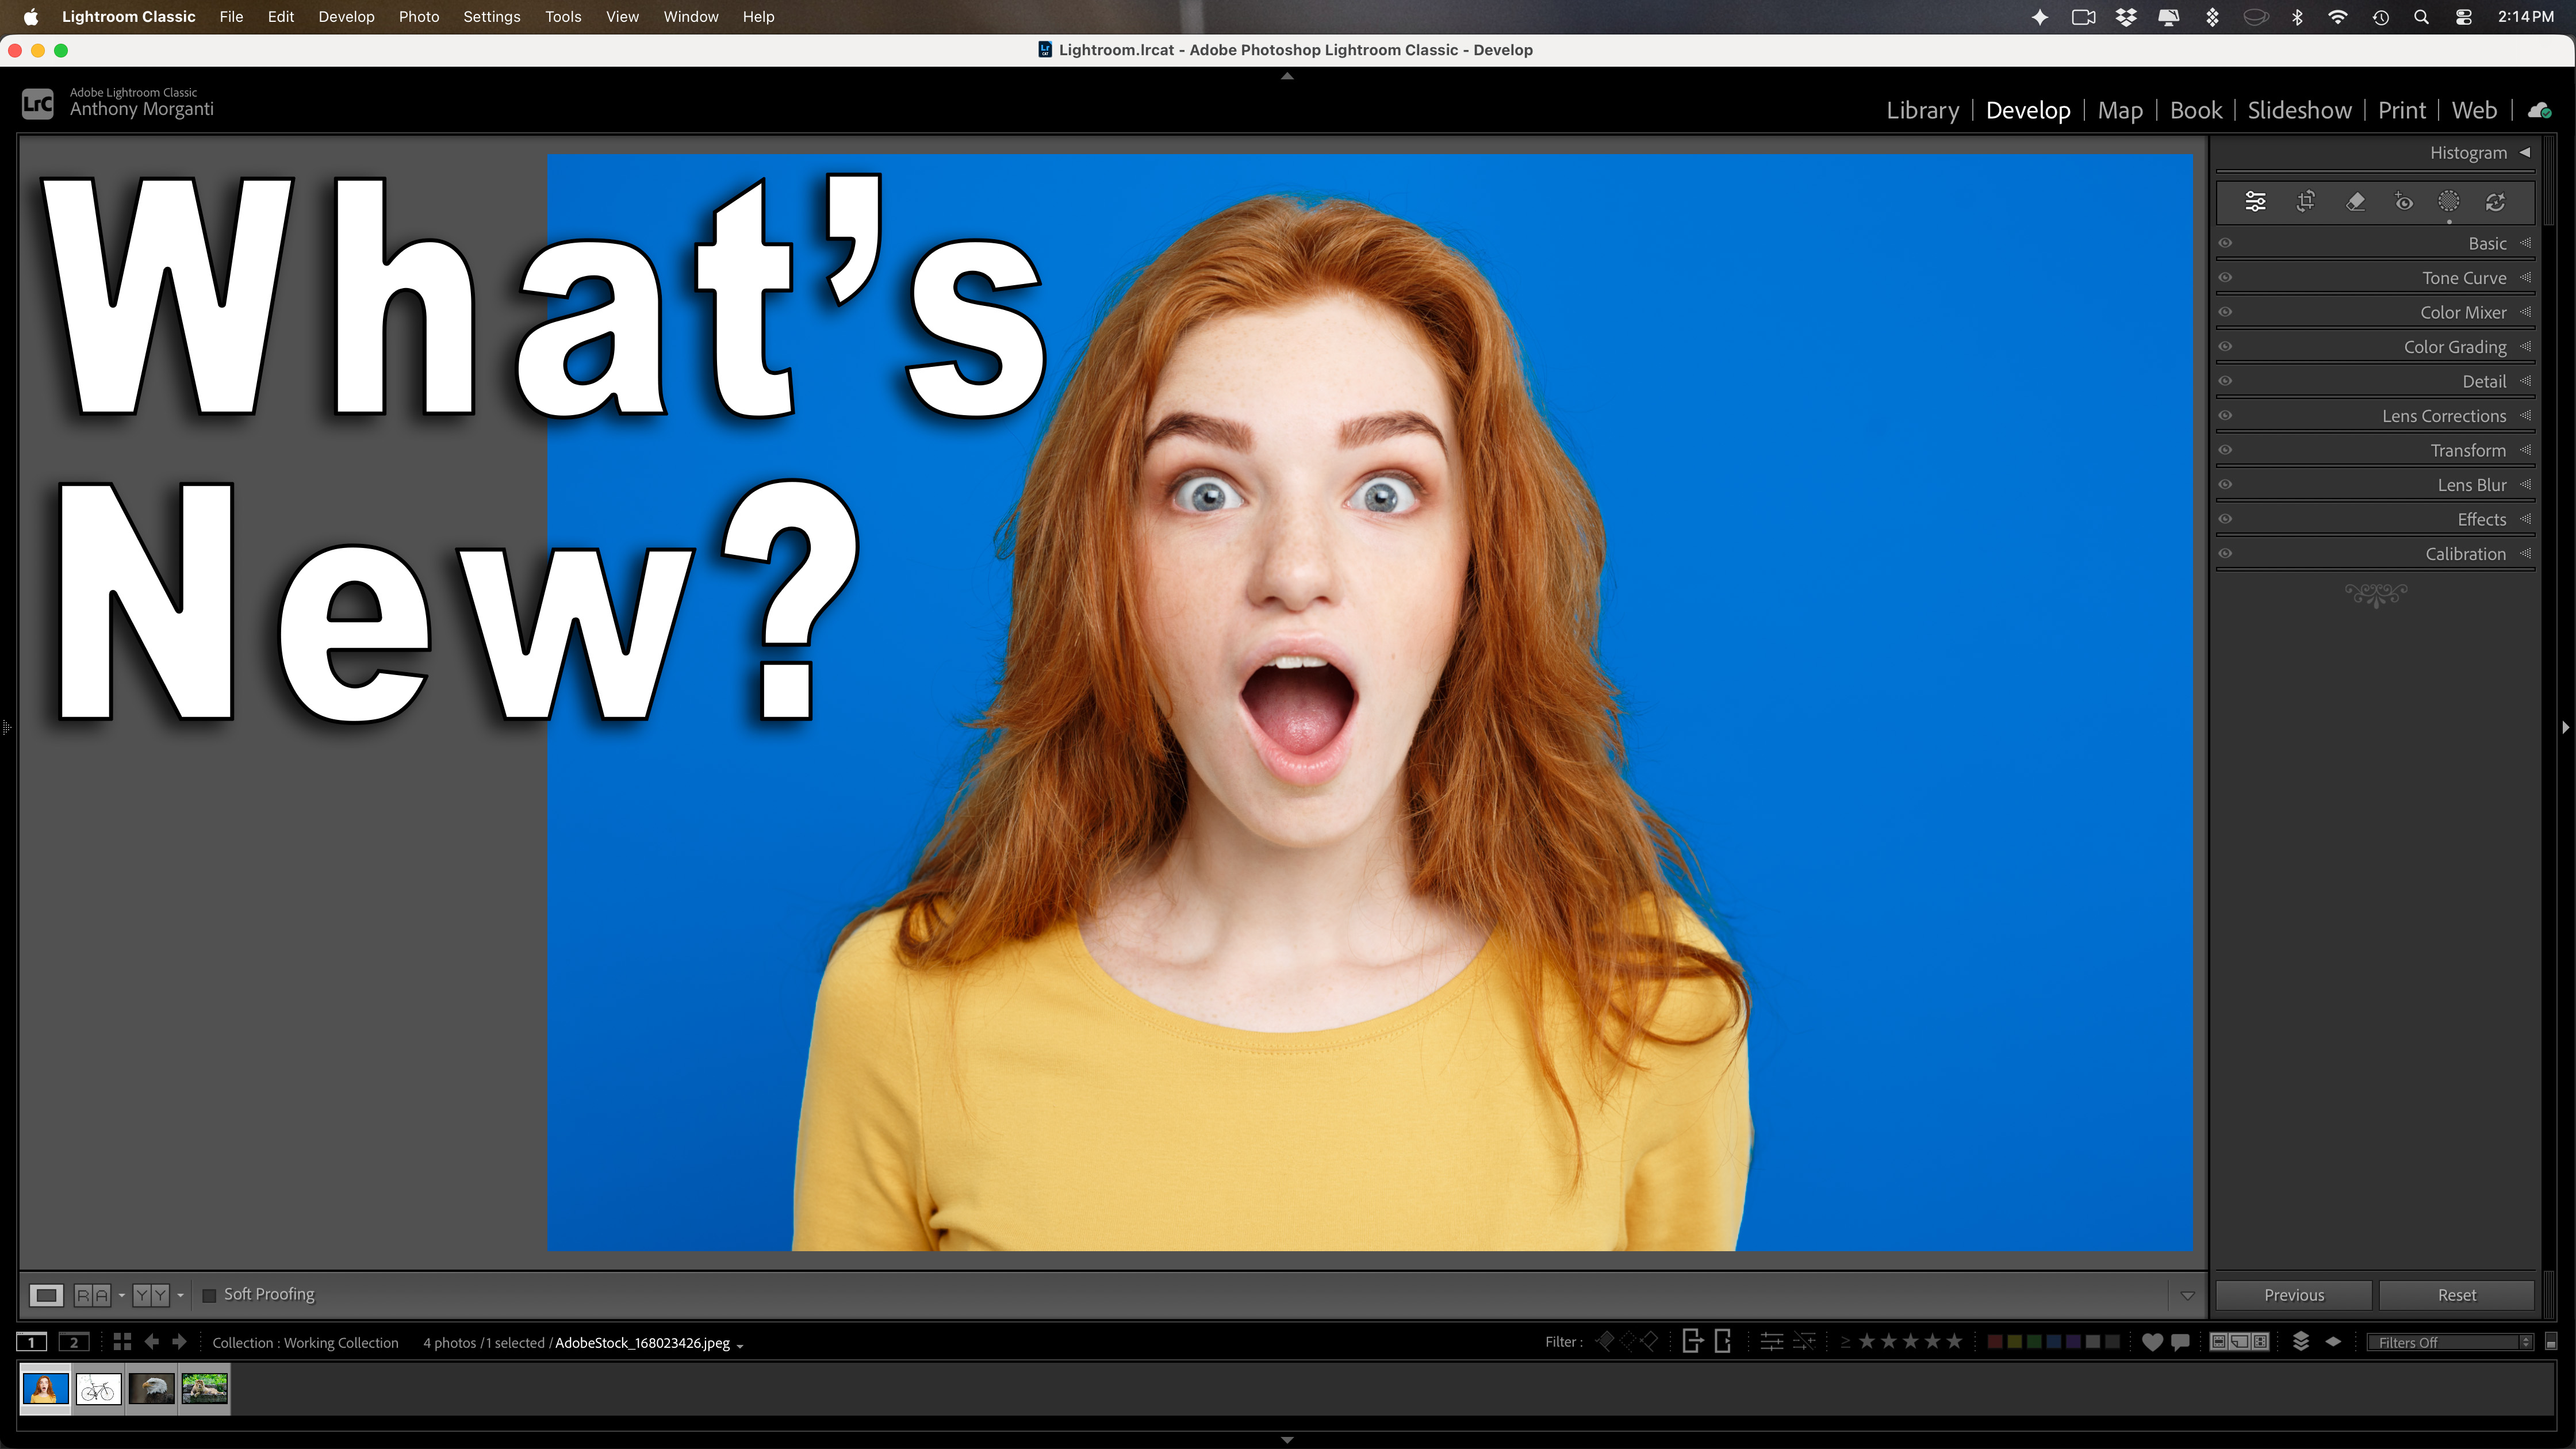Expand the Histogram panel triangle
Viewport: 2576px width, 1449px height.
point(2525,153)
